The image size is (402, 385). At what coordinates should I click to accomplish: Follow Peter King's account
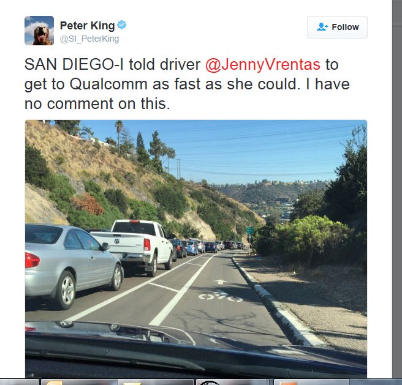[x=337, y=27]
